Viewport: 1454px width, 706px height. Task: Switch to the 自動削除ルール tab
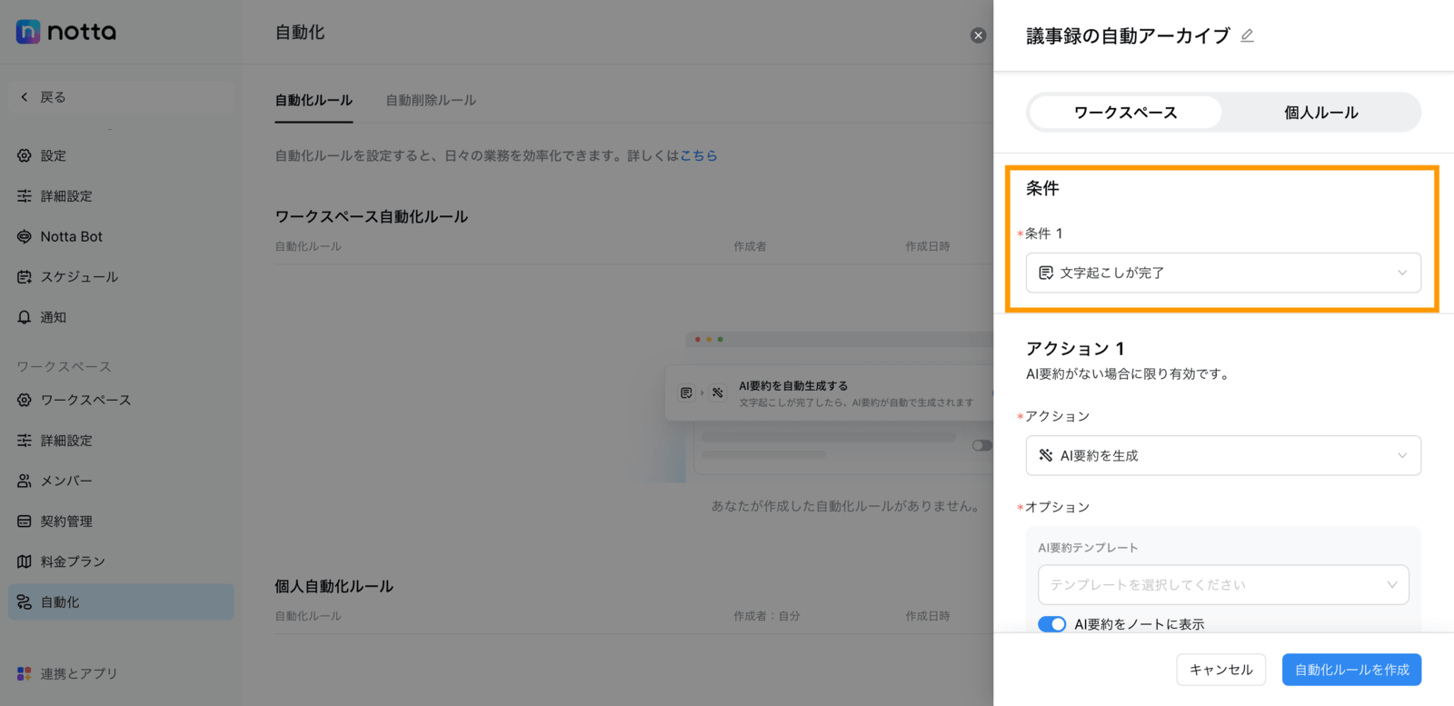[x=431, y=100]
